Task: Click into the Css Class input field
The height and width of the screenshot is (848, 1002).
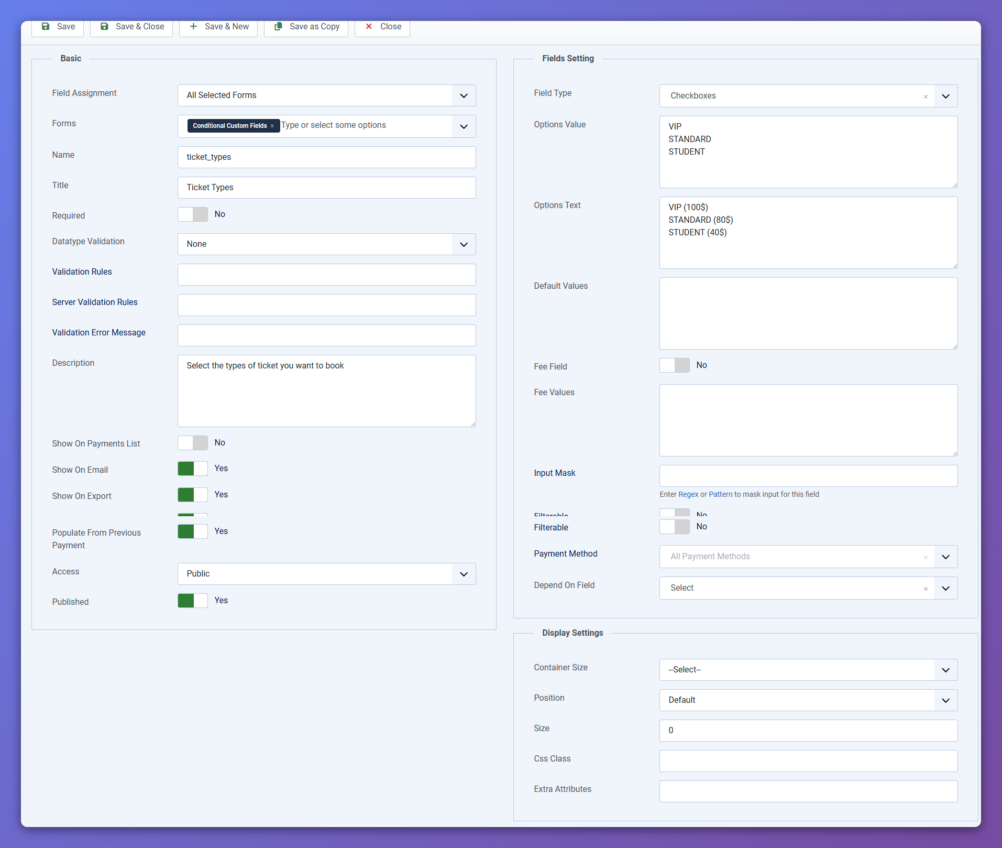Action: 808,761
